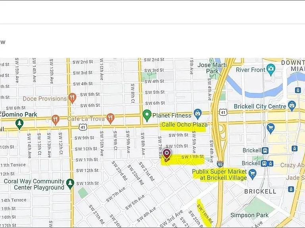Click the Brickell Metrorail train icon
305x228 pixels.
[270, 163]
